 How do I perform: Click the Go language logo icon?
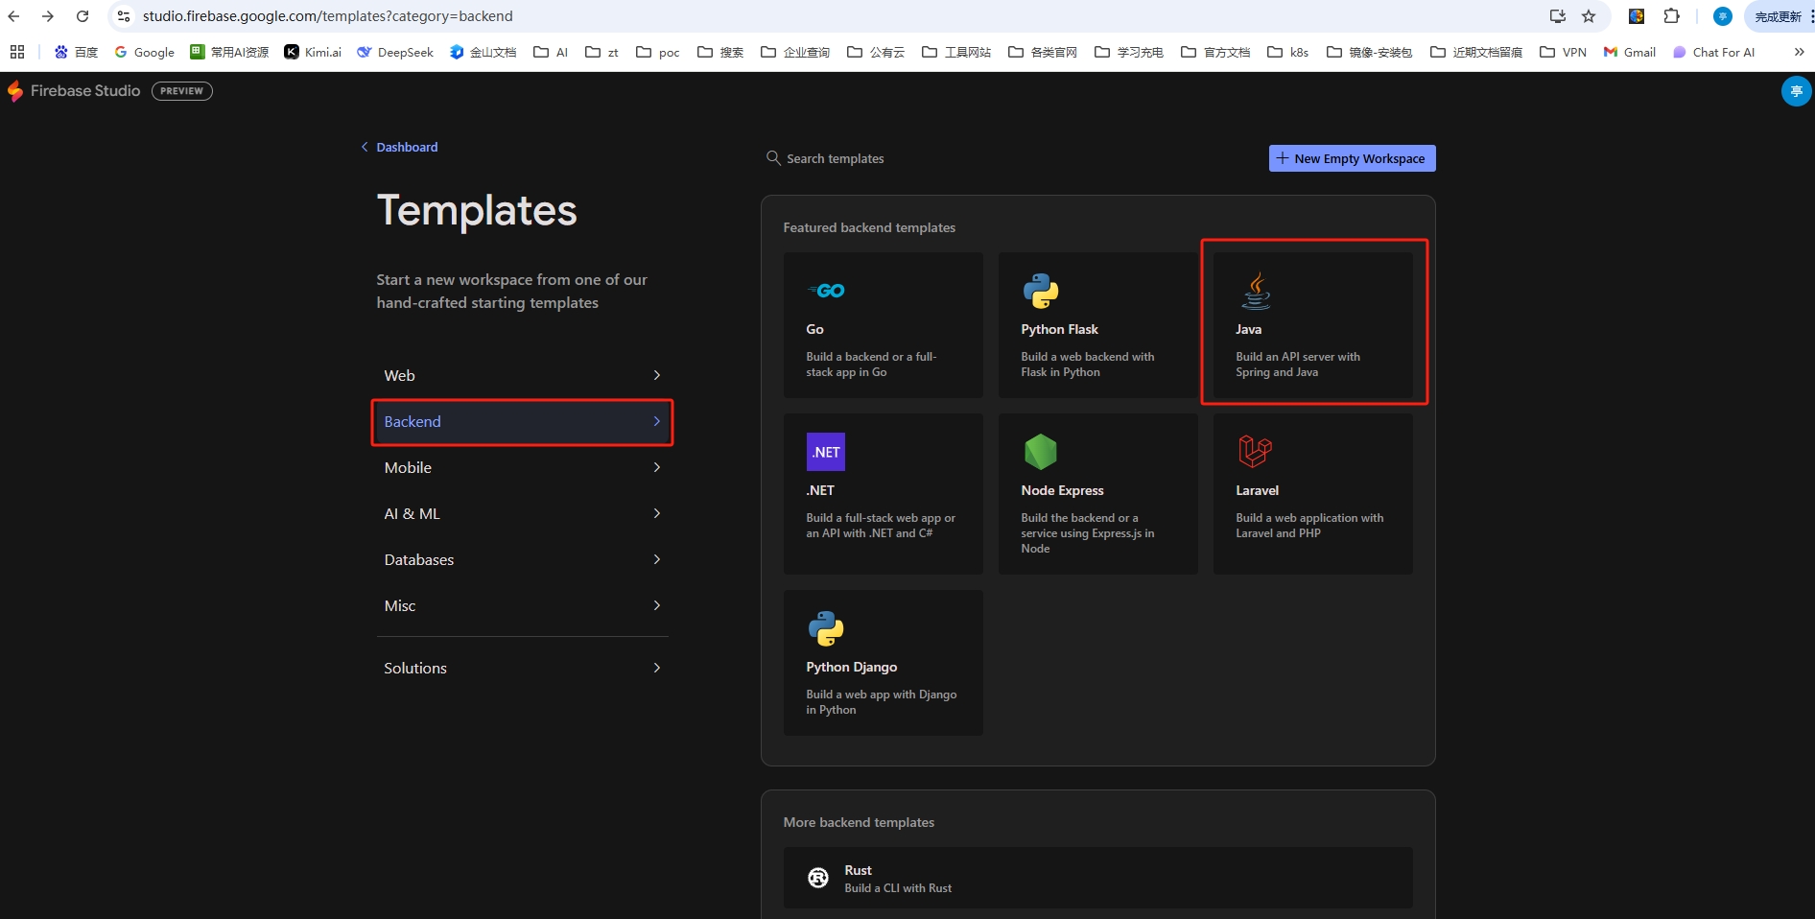[x=826, y=291]
